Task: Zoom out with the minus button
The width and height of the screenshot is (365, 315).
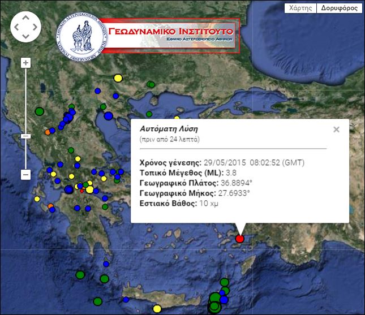Action: pyautogui.click(x=25, y=175)
